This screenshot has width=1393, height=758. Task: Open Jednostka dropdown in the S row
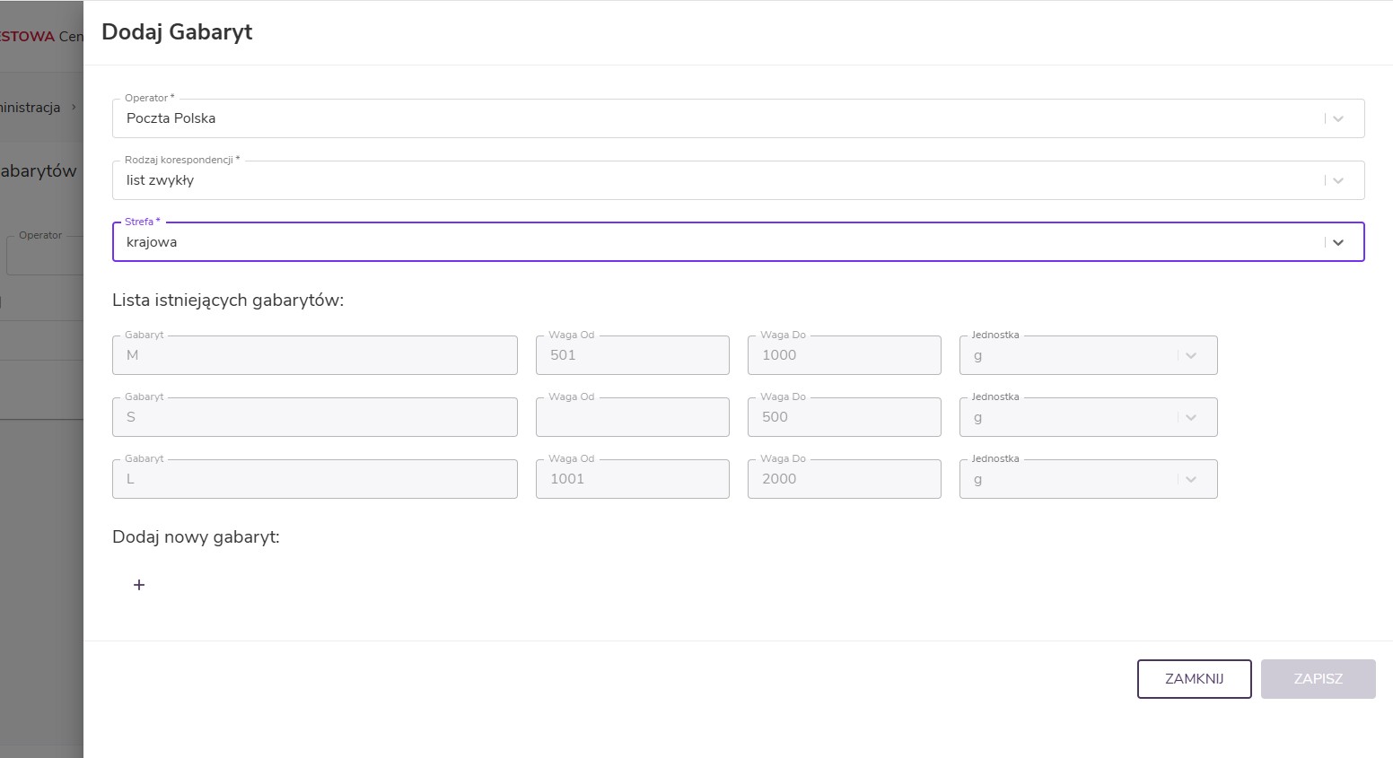[x=1190, y=417]
